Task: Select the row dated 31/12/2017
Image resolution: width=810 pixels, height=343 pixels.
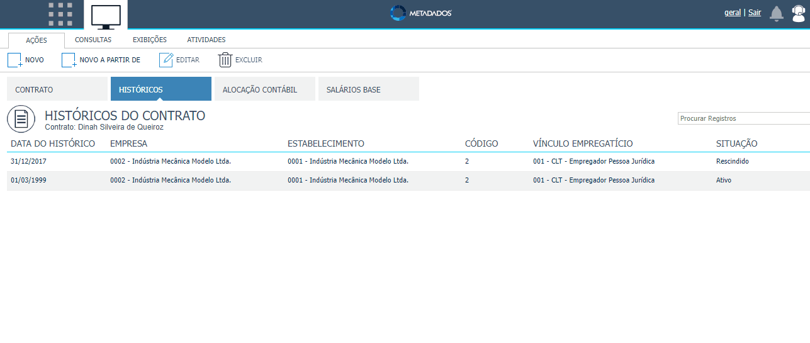Action: click(x=408, y=162)
